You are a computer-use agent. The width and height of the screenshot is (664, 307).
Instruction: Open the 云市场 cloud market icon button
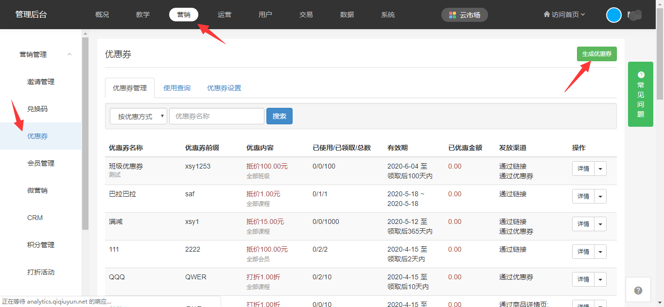tap(464, 15)
